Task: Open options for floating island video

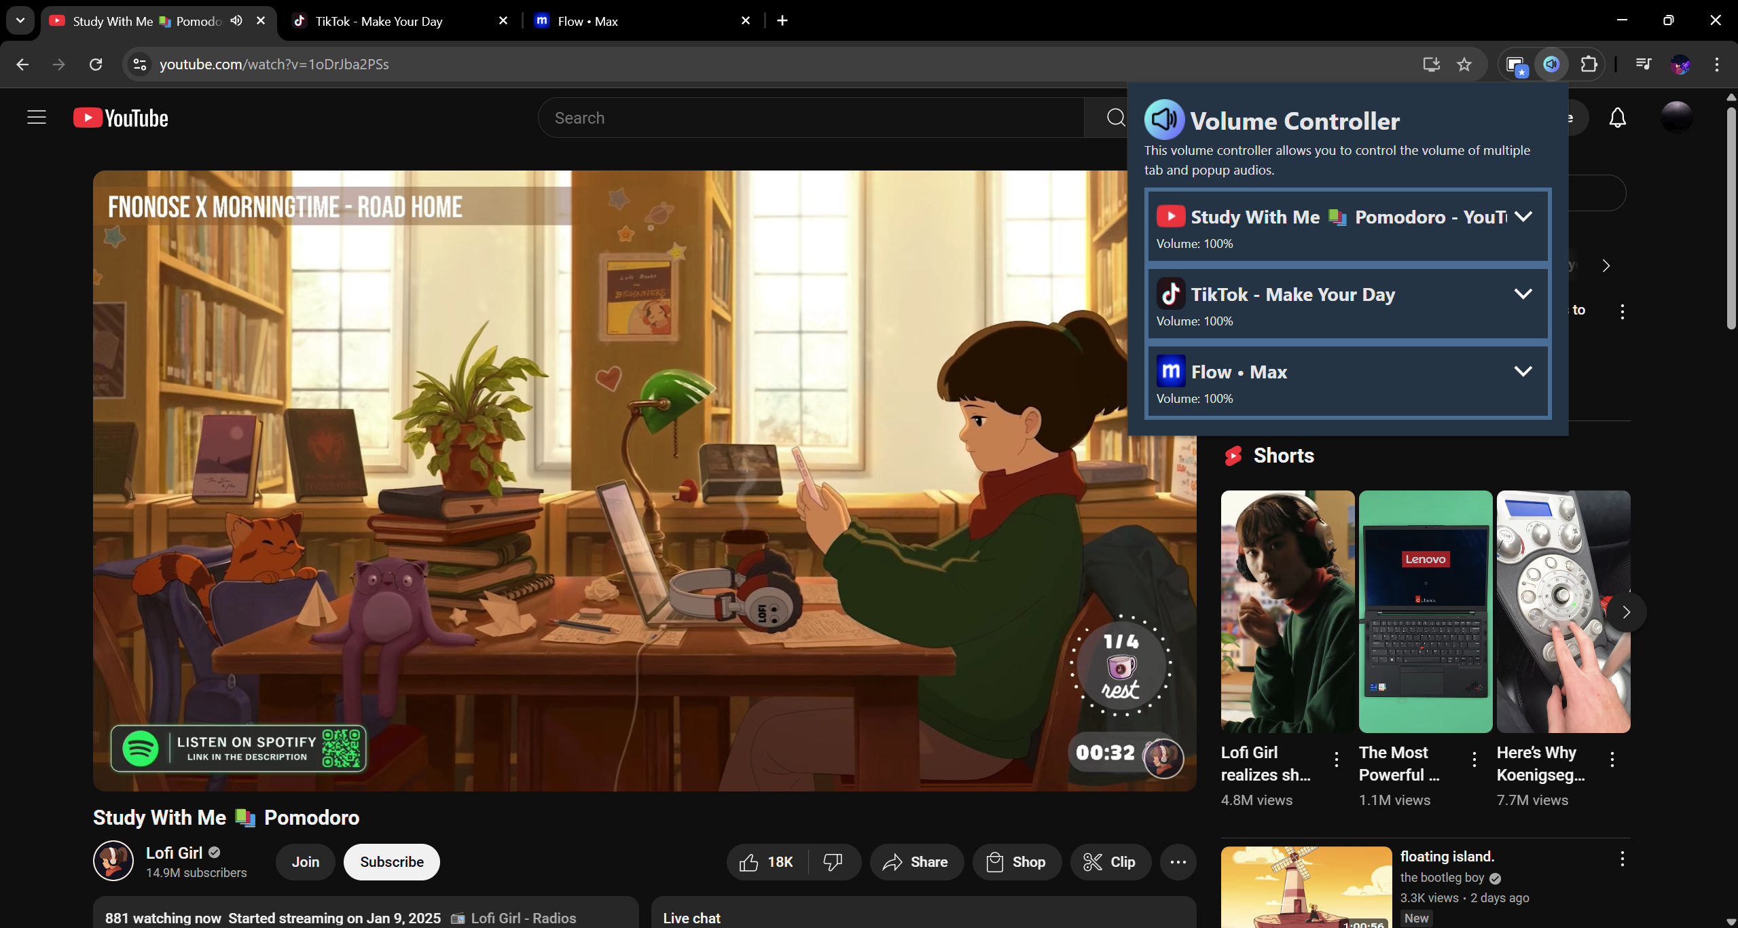Action: pyautogui.click(x=1622, y=859)
